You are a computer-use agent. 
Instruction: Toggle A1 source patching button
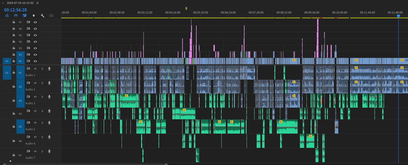pos(7,72)
